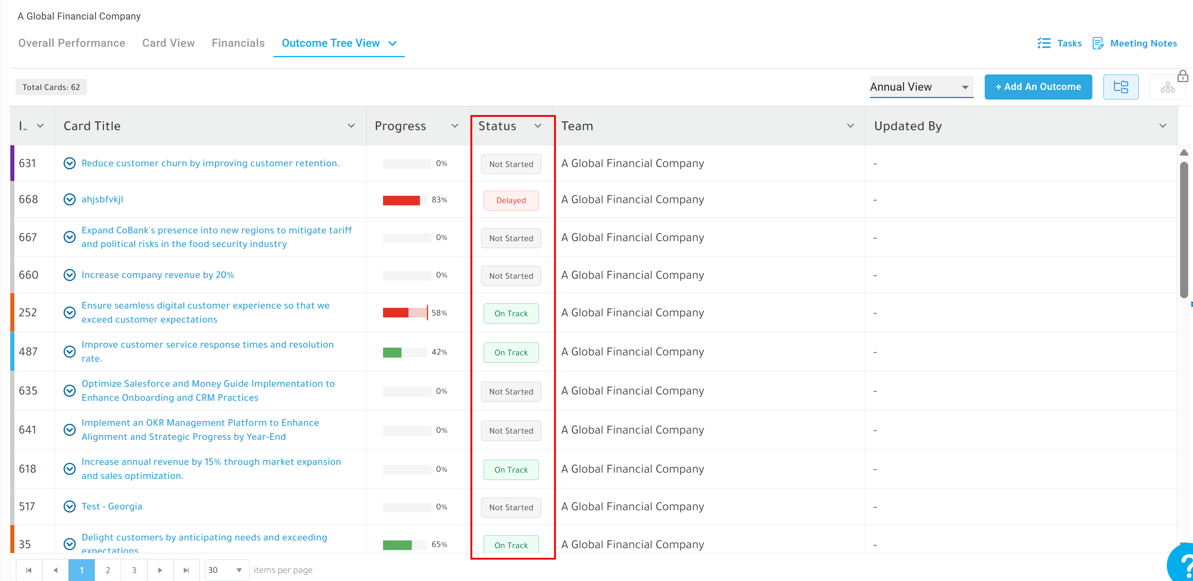Click the A Global Financial Company heading
Screen dimensions: 1193x581
[79, 16]
